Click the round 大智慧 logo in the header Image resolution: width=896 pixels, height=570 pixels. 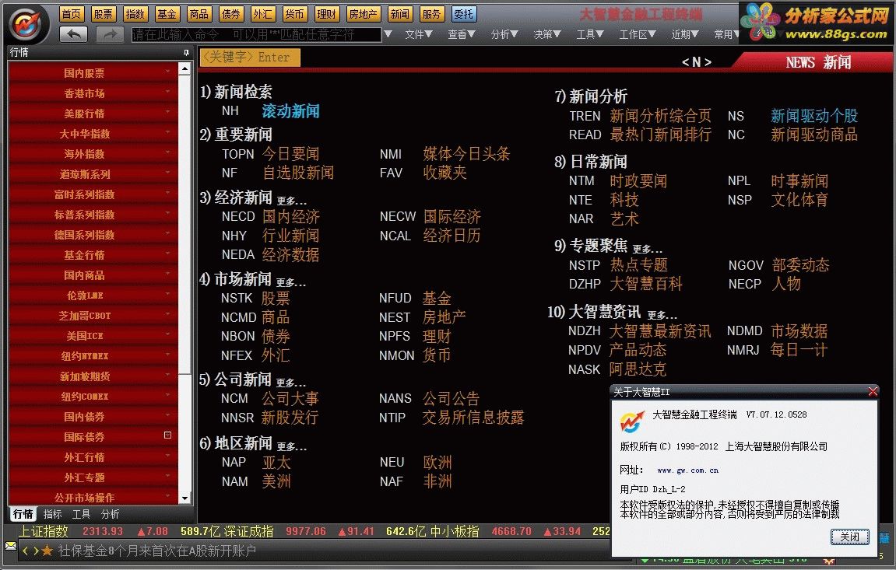tap(26, 23)
